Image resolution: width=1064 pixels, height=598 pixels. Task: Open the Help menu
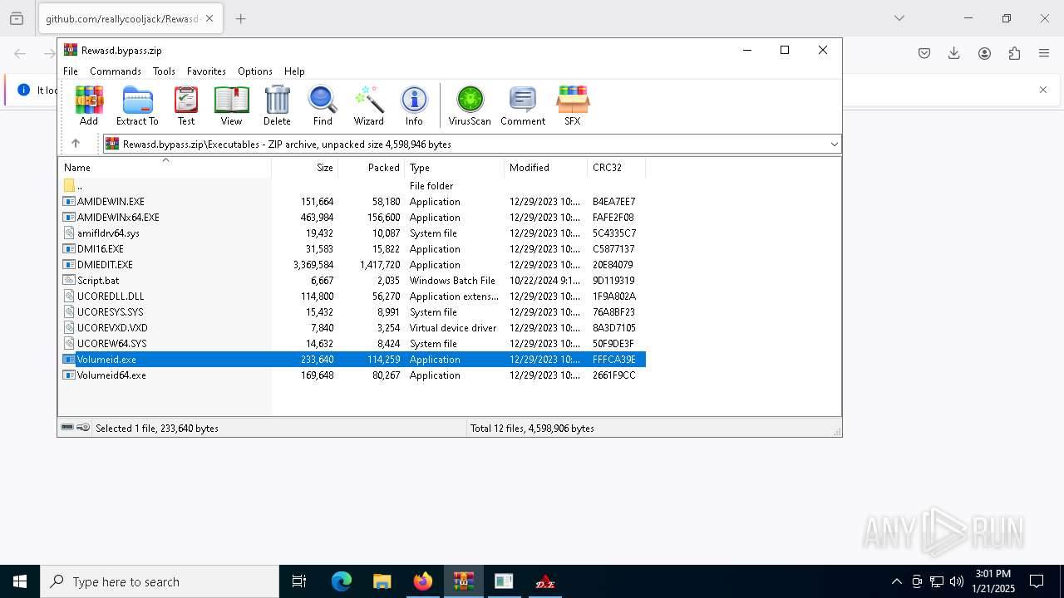tap(294, 71)
